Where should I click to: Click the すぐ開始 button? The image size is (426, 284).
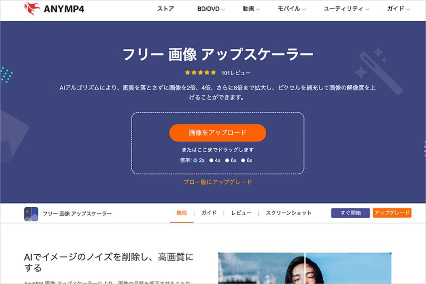point(350,213)
